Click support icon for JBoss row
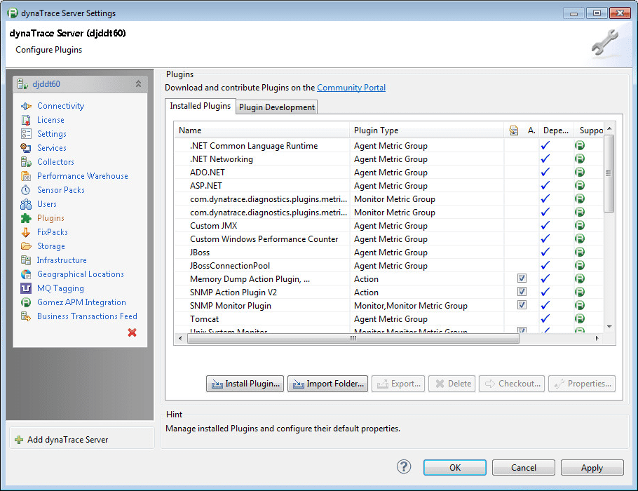Viewport: 638px width, 491px height. 580,252
